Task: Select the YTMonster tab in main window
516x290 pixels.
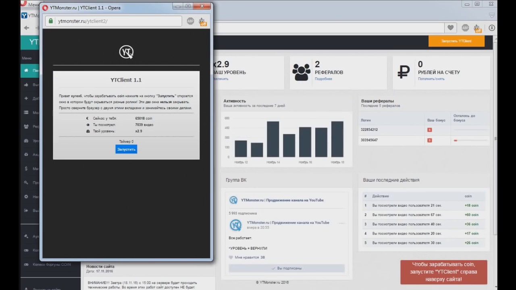Action: [30, 15]
